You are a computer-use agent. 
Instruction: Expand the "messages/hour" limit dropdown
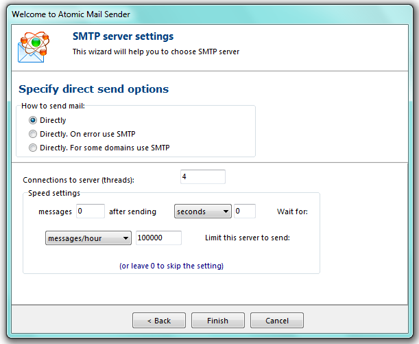click(88, 238)
